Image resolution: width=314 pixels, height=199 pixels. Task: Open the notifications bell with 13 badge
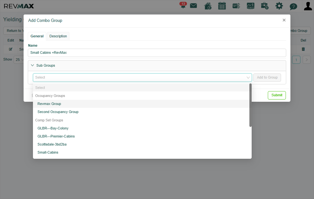[x=183, y=5]
